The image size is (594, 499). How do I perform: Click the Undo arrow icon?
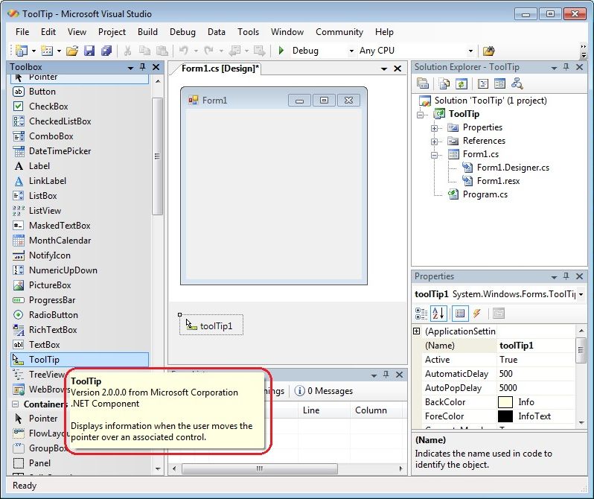(184, 51)
